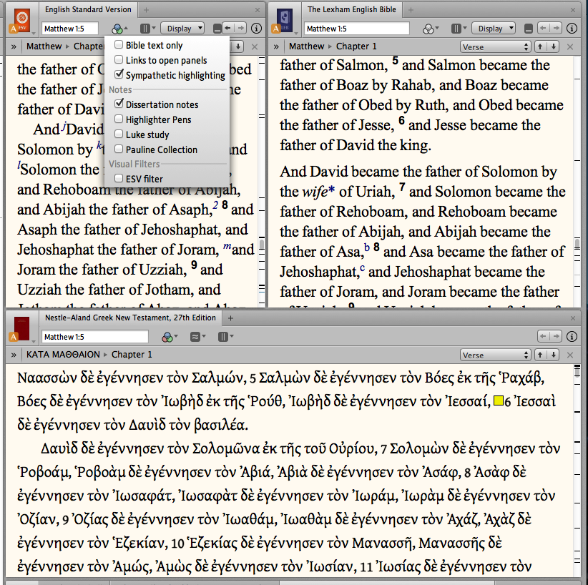Image resolution: width=588 pixels, height=585 pixels.
Task: Click Chapter 1 breadcrumb in Nestle-Aland panel
Action: [132, 355]
